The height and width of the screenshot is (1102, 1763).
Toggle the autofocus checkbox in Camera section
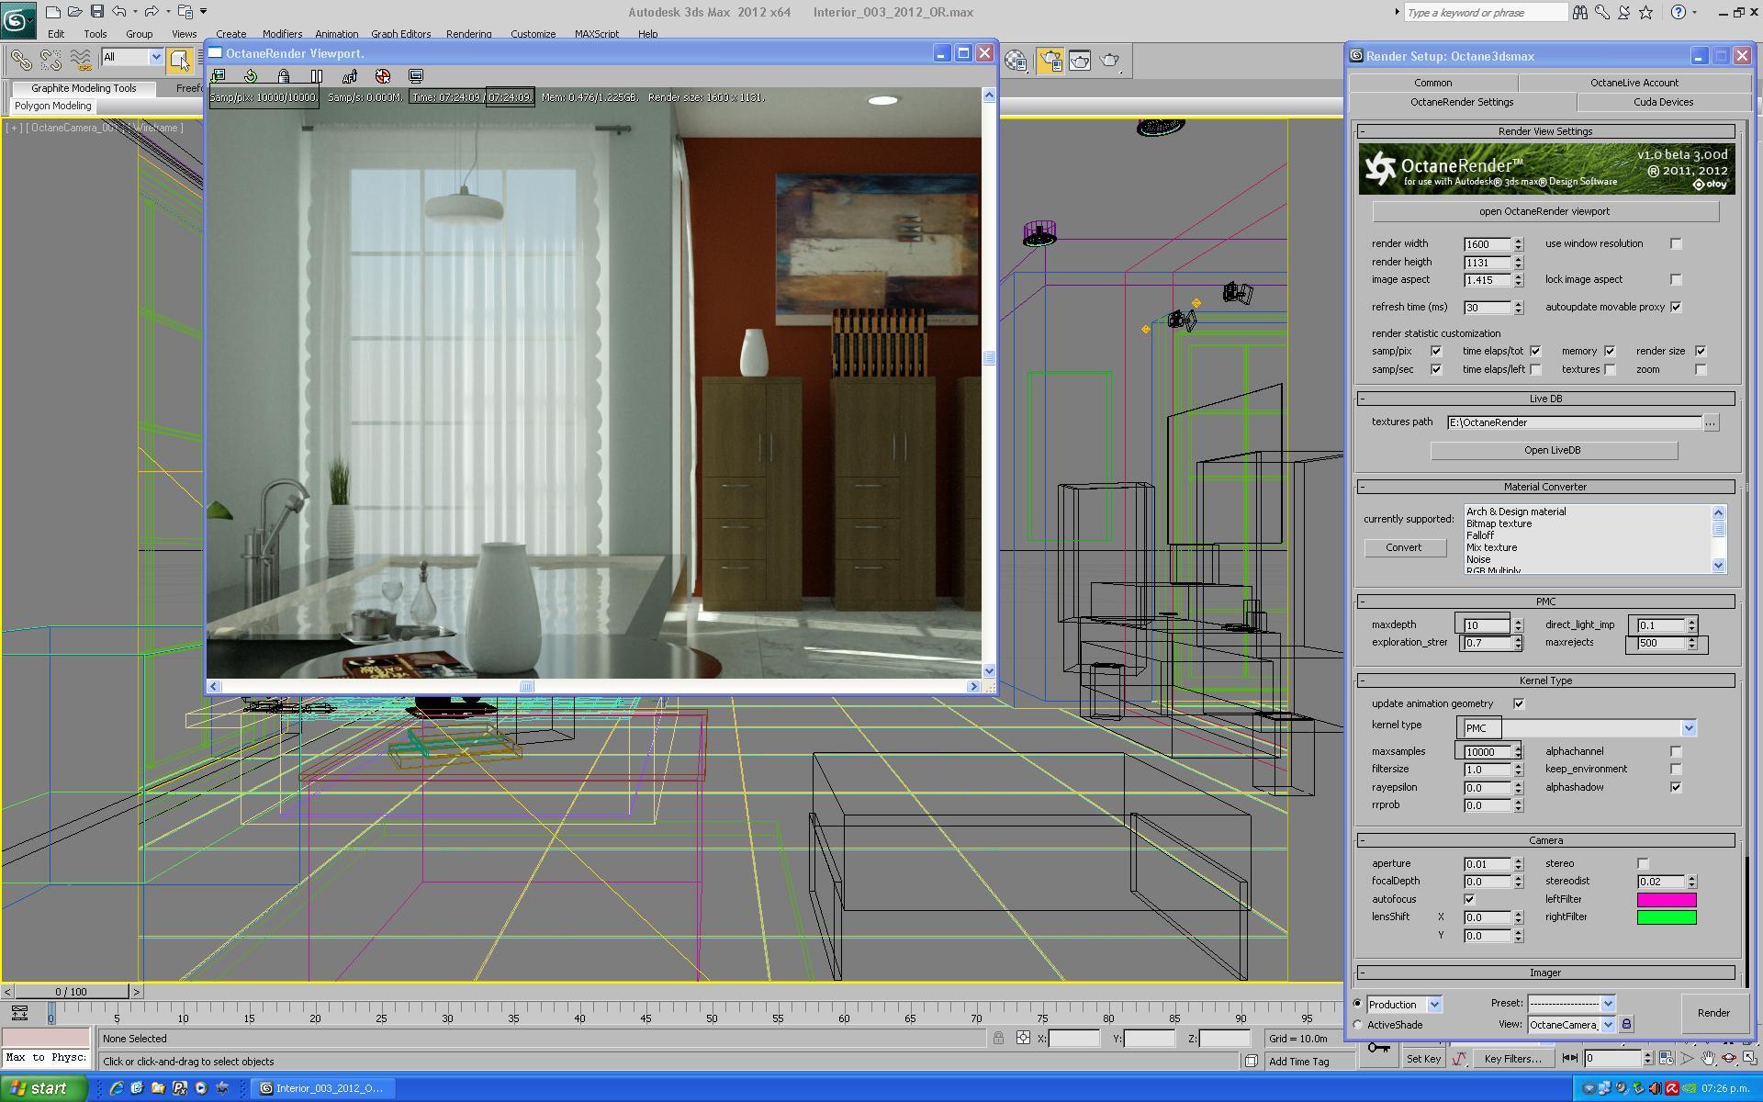1469,899
